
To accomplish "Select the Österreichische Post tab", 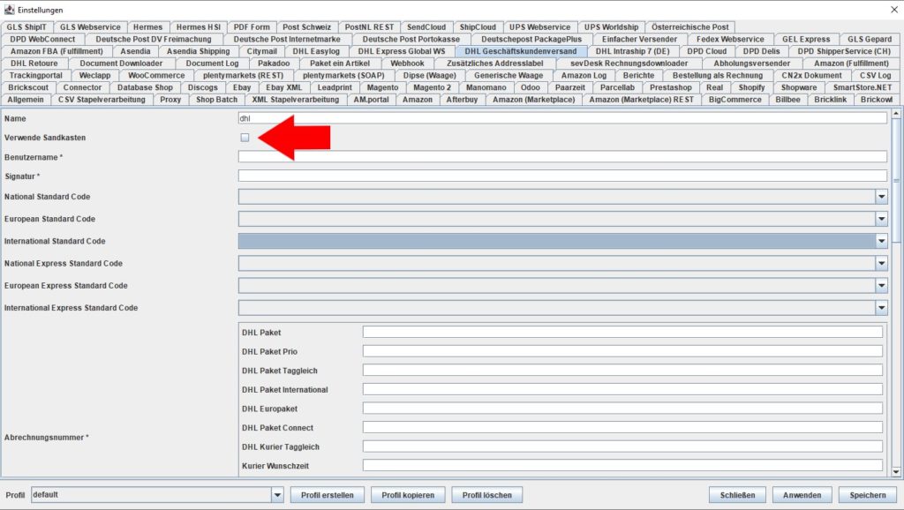I will click(690, 27).
